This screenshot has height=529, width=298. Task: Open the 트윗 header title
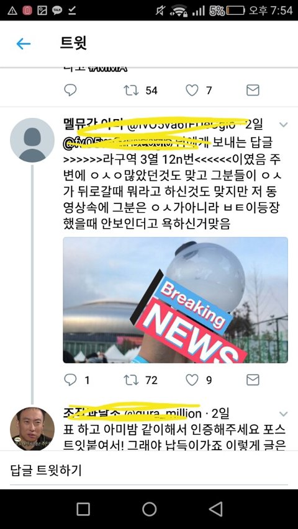[73, 43]
